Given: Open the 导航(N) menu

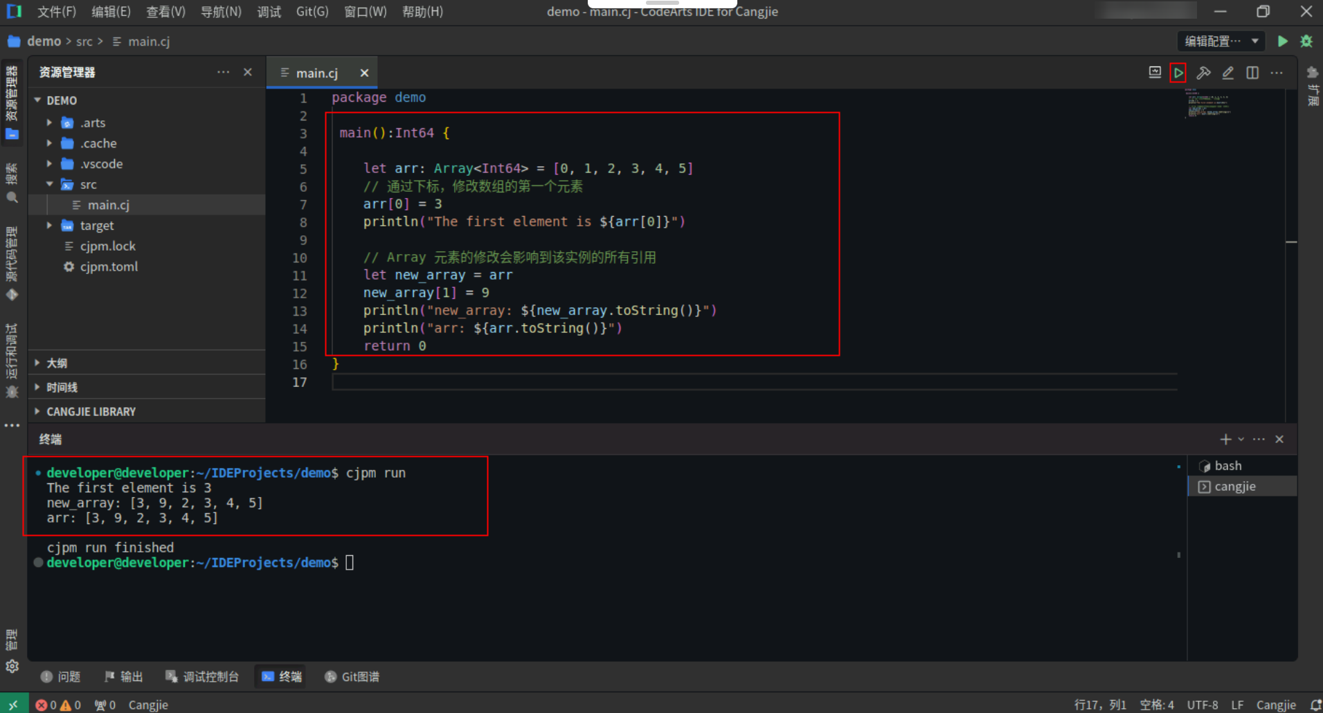Looking at the screenshot, I should click(221, 12).
